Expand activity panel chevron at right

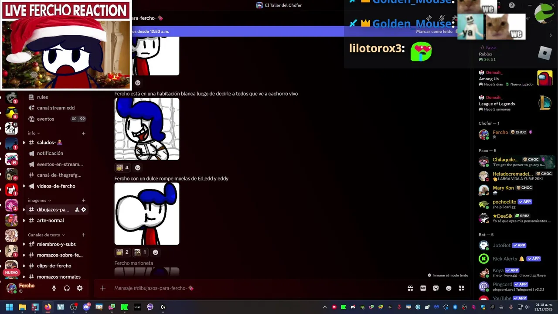pos(550,35)
